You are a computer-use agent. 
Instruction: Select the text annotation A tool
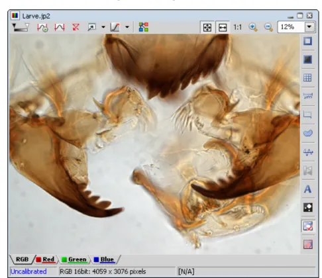307,189
